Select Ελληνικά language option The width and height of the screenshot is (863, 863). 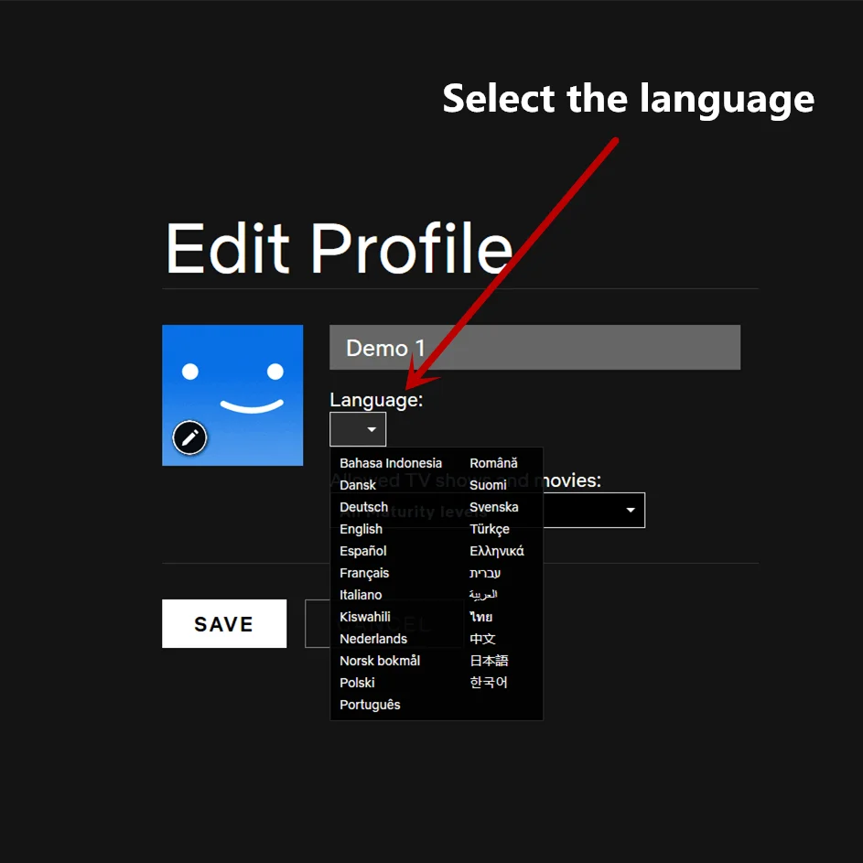pyautogui.click(x=497, y=551)
